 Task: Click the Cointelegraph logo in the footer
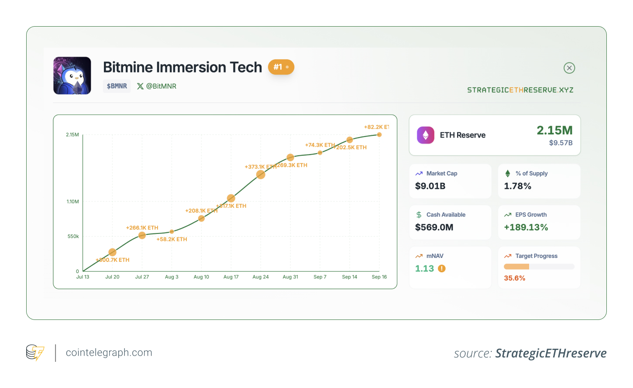[34, 353]
